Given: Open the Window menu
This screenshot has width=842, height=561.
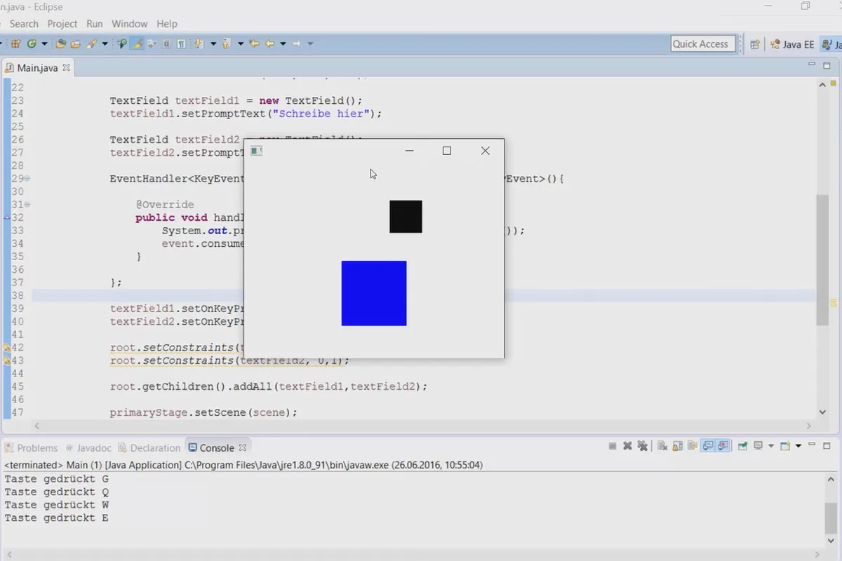Looking at the screenshot, I should click(x=130, y=24).
